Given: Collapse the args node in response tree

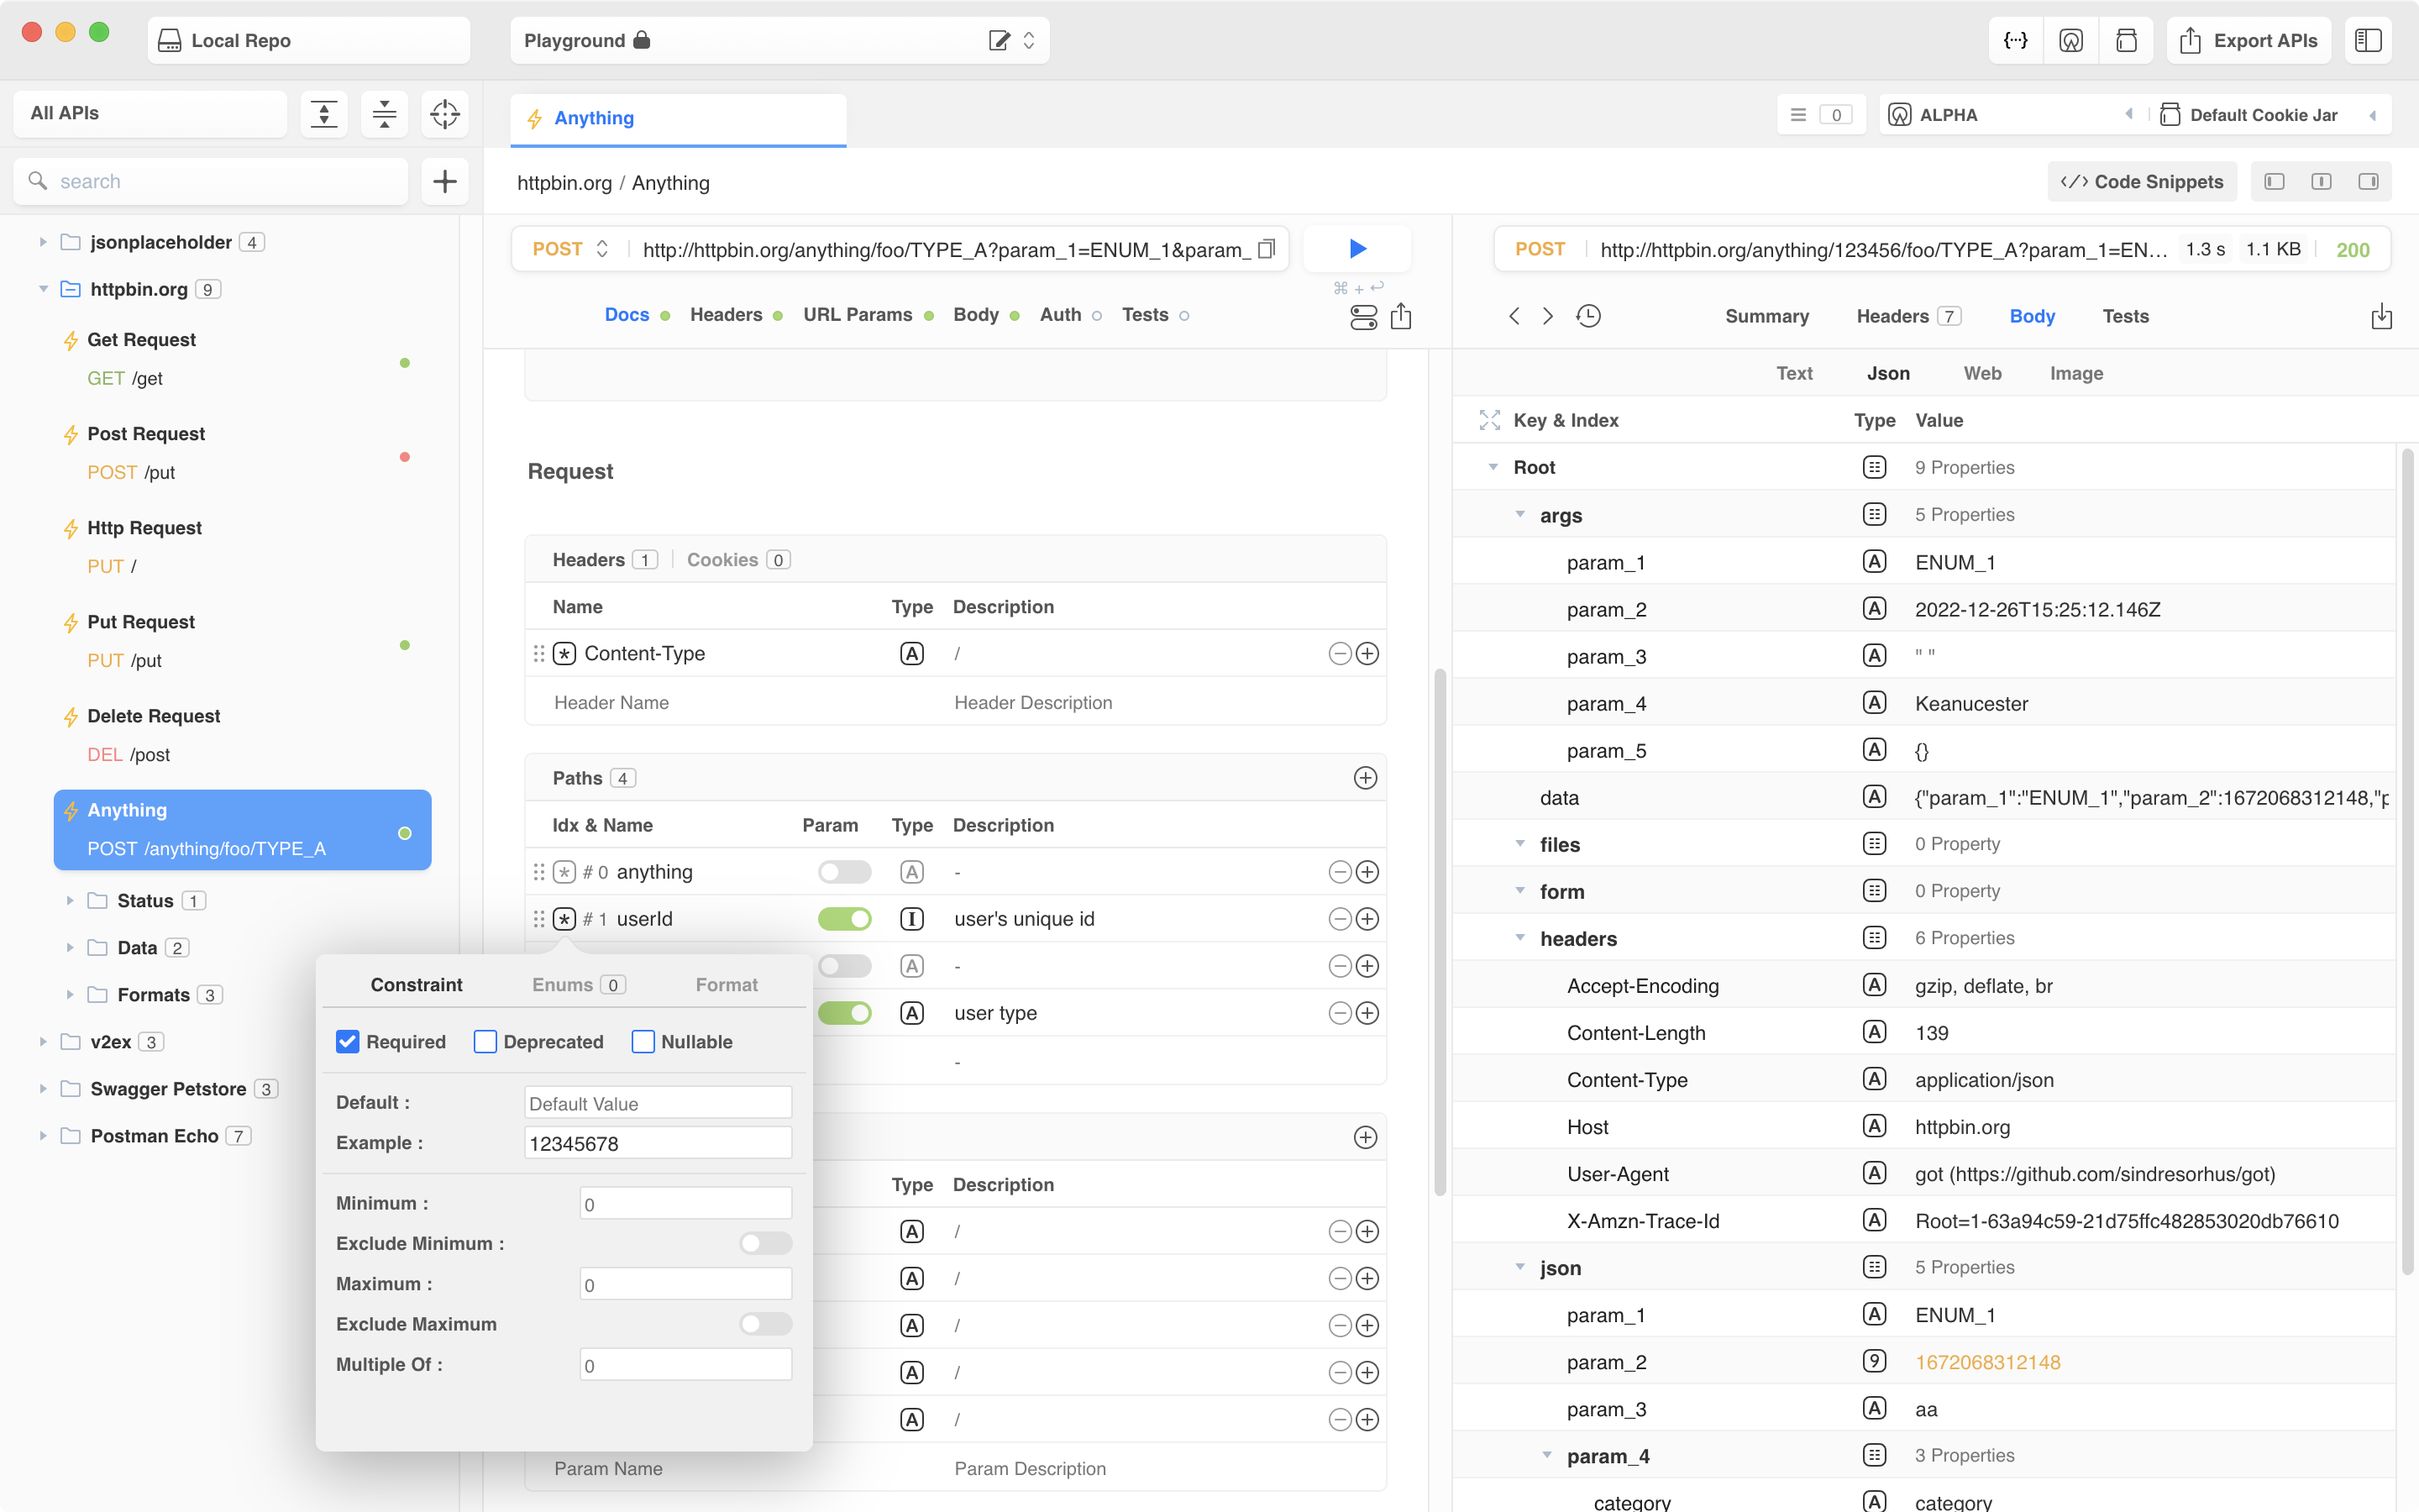Looking at the screenshot, I should click(1519, 514).
